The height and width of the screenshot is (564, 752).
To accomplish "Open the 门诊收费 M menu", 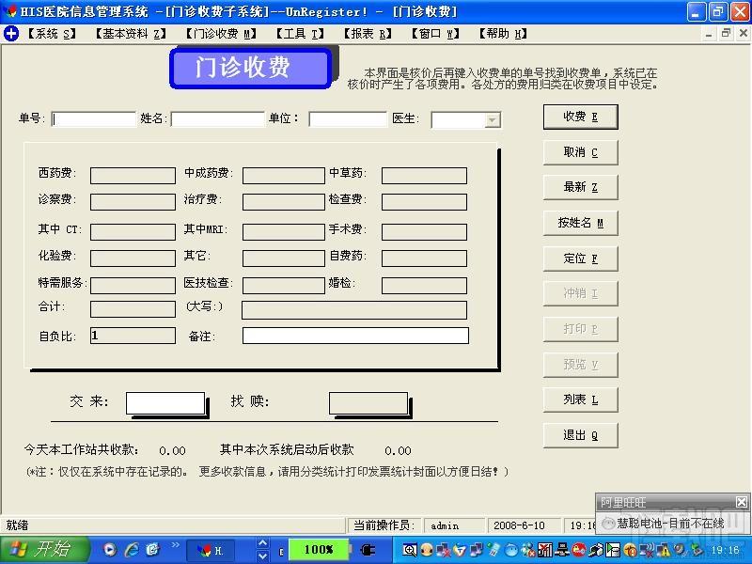I will (x=220, y=33).
